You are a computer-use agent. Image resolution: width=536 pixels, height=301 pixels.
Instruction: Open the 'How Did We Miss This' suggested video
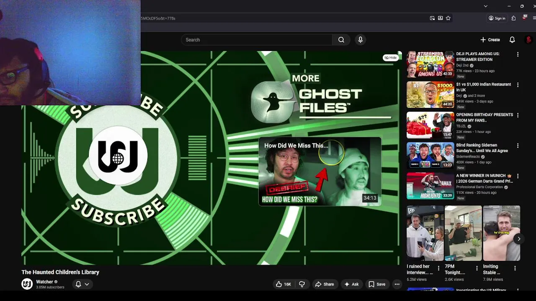(x=320, y=172)
